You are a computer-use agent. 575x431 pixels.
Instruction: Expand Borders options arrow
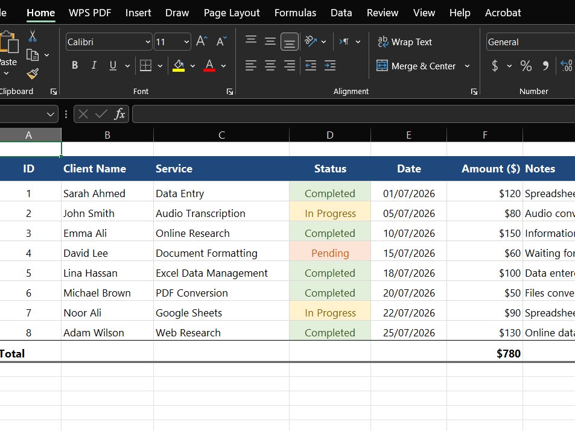pos(160,66)
